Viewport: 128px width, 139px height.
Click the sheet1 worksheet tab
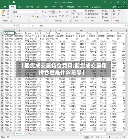pyautogui.click(x=19, y=133)
